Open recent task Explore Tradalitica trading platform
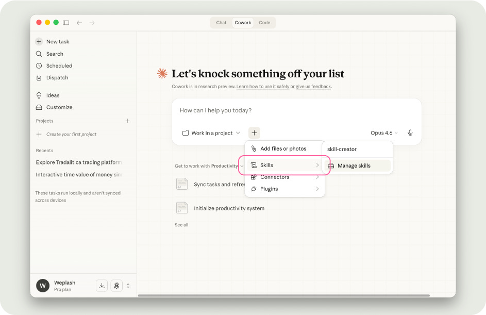The height and width of the screenshot is (315, 486). (79, 162)
